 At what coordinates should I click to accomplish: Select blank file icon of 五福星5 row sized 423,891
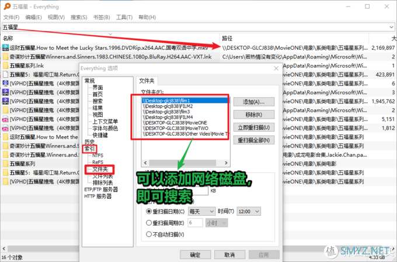point(5,75)
